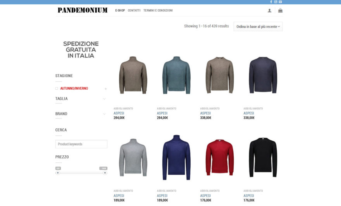Viewport: 341px width, 206px height.
Task: Open the red sweater product thumbnail
Action: click(220, 157)
